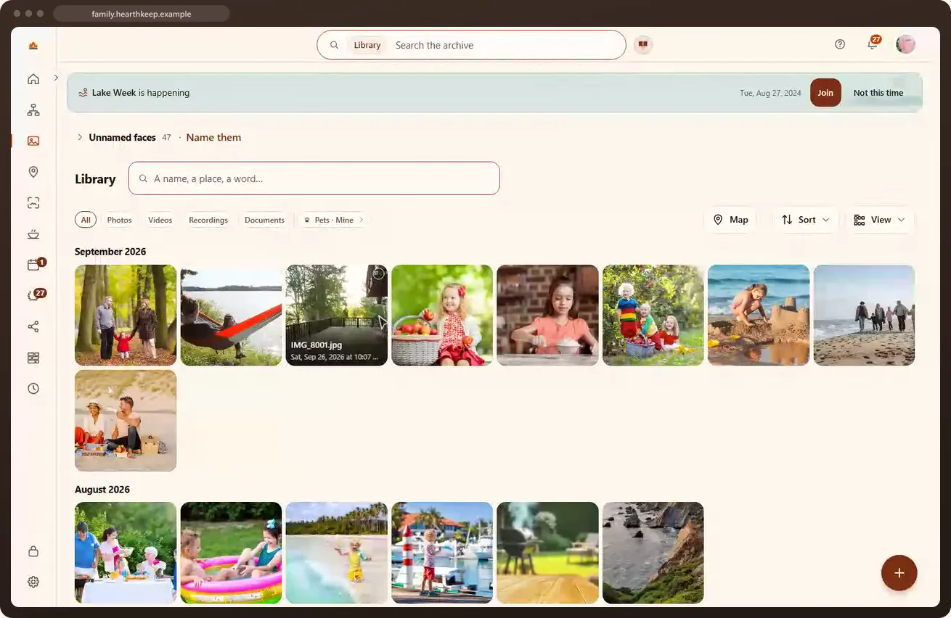
Task: Select the Documents filter tab
Action: coord(264,220)
